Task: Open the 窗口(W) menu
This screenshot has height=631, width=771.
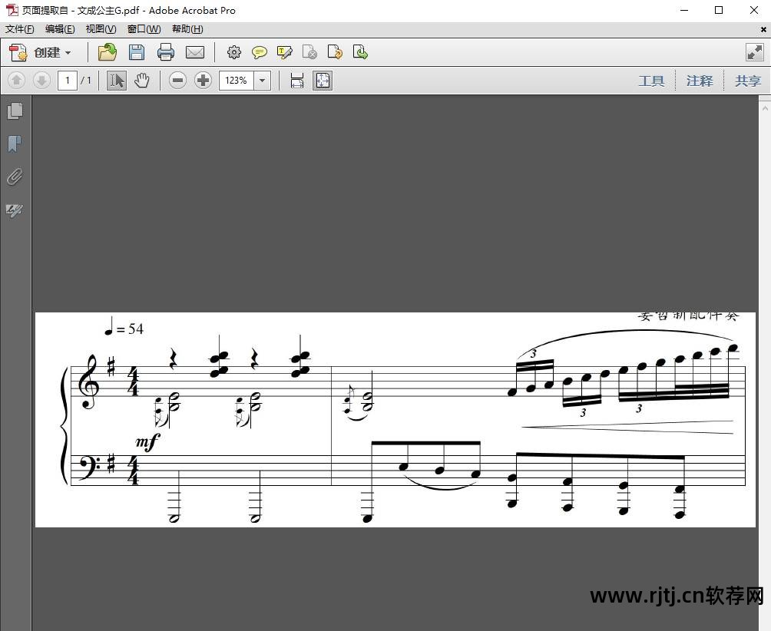Action: click(x=144, y=29)
